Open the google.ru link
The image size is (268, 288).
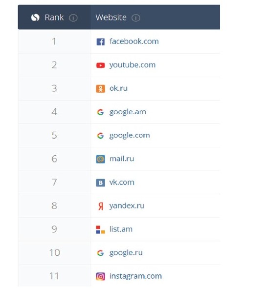[x=126, y=253]
